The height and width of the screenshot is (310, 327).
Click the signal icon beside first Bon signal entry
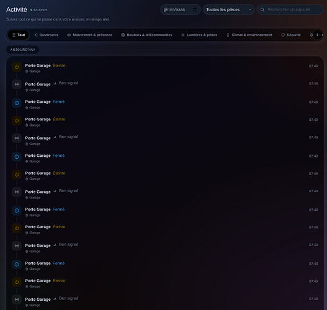[x=55, y=83]
